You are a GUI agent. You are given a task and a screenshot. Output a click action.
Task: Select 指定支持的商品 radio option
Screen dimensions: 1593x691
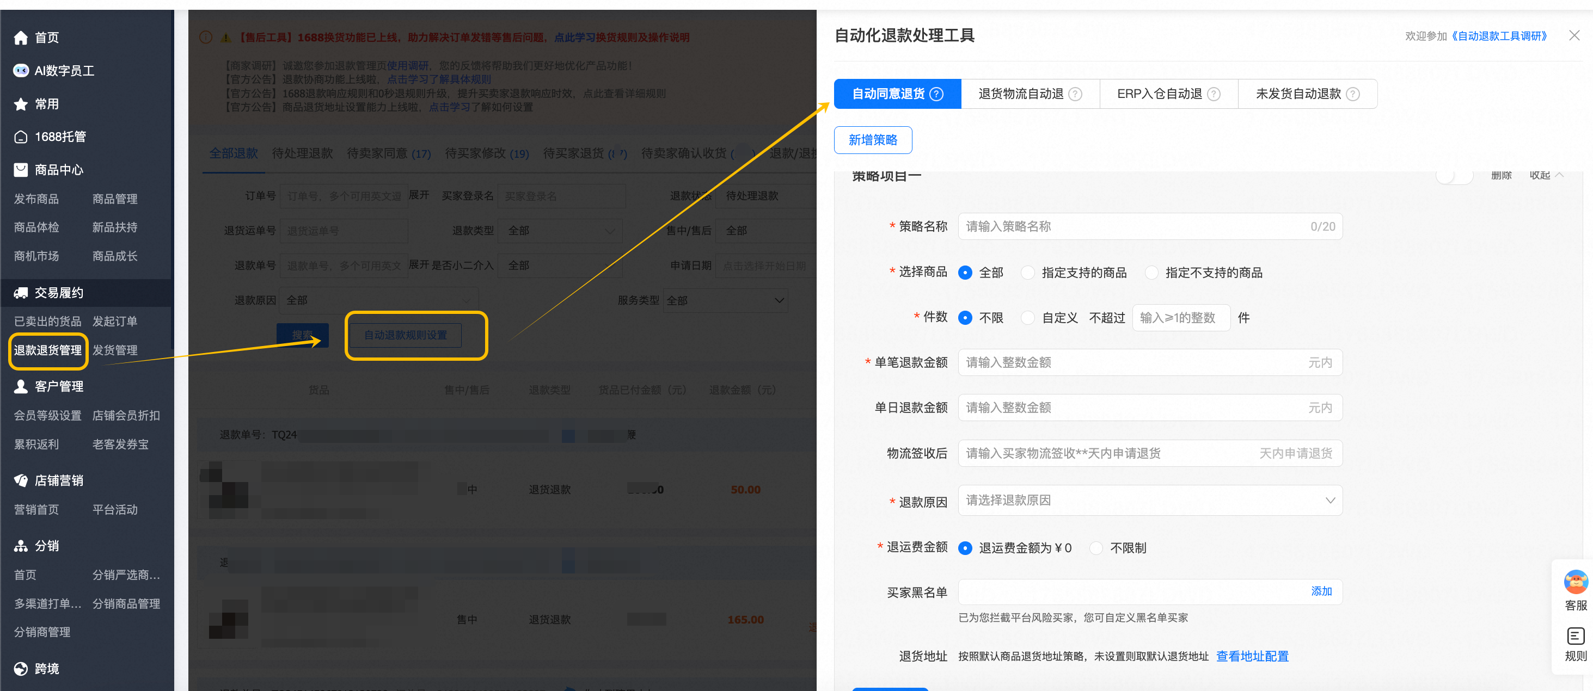click(x=1027, y=273)
